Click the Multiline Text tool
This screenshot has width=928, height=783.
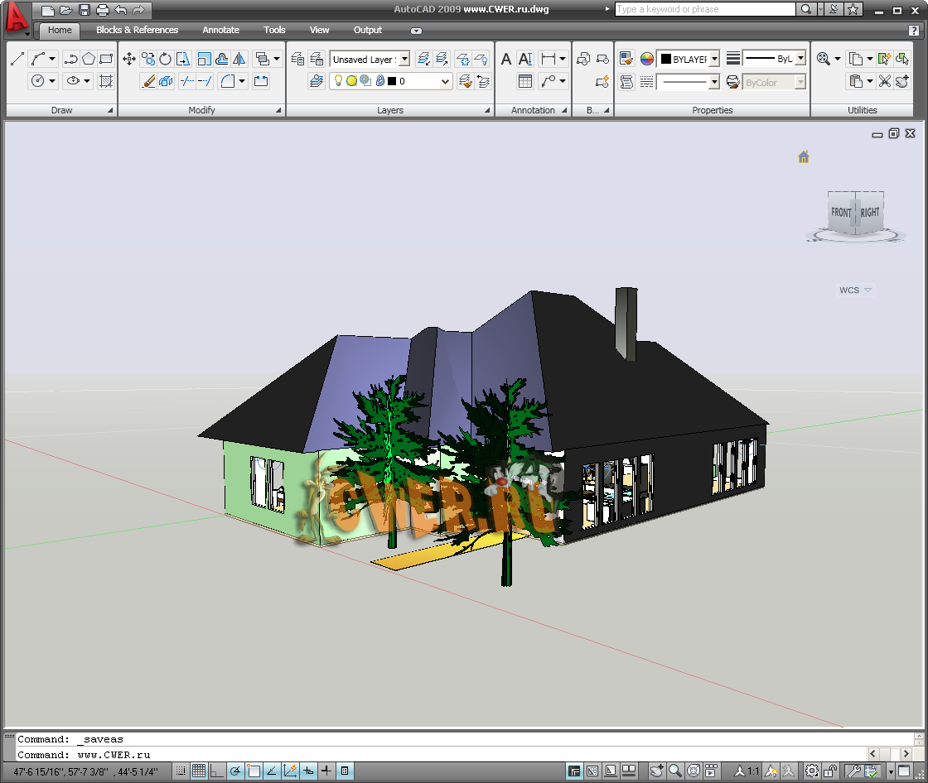pos(524,59)
